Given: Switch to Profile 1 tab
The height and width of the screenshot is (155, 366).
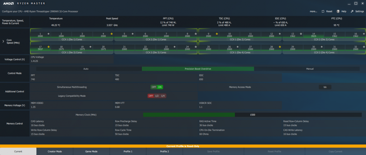Looking at the screenshot, I should 128,151.
